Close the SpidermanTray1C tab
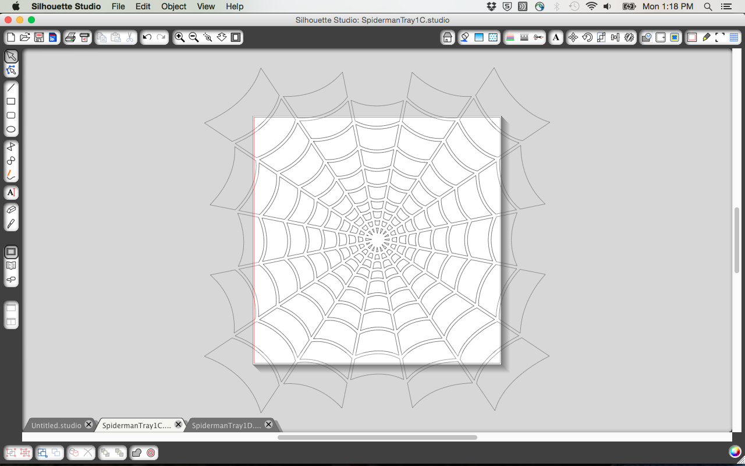The height and width of the screenshot is (466, 745). tap(179, 425)
